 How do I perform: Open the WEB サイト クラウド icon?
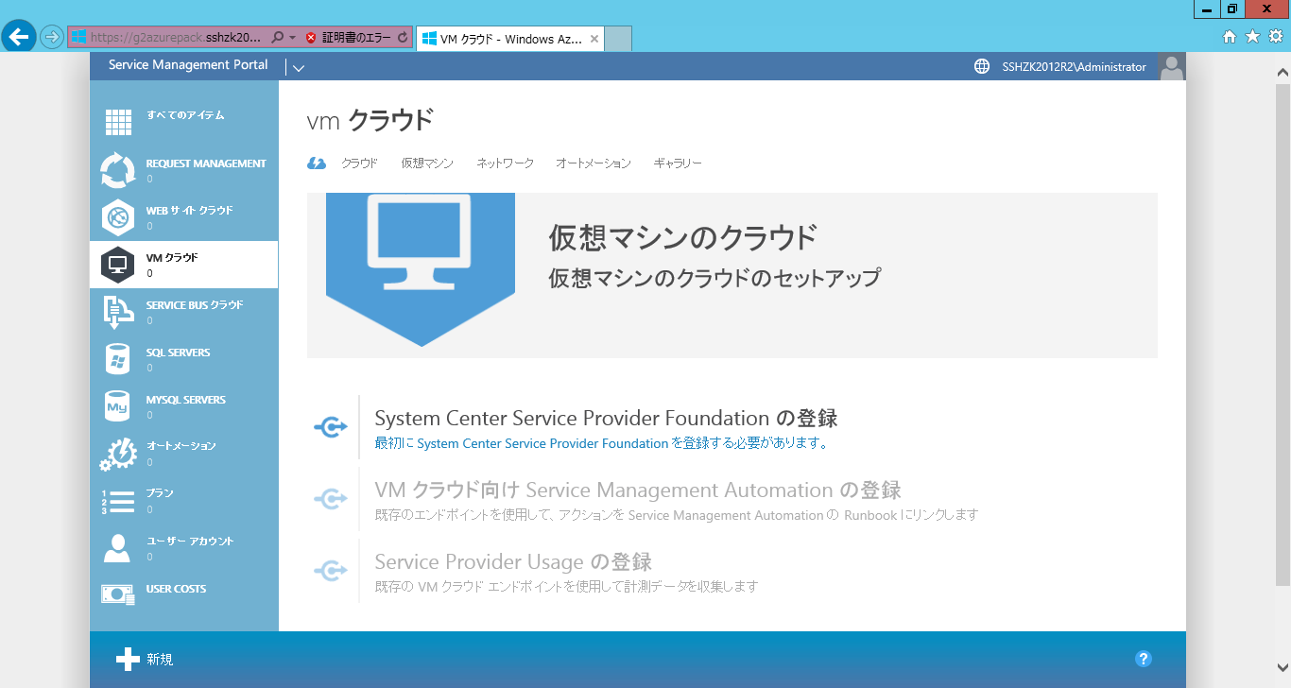coord(118,217)
